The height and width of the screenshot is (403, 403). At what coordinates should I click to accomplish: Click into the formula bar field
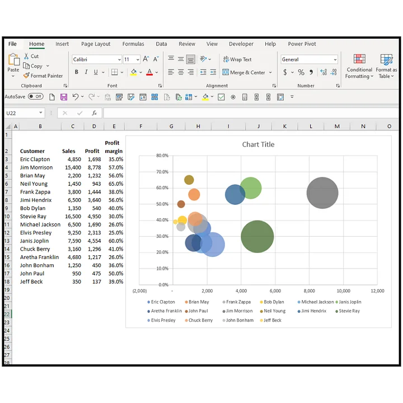(x=251, y=113)
